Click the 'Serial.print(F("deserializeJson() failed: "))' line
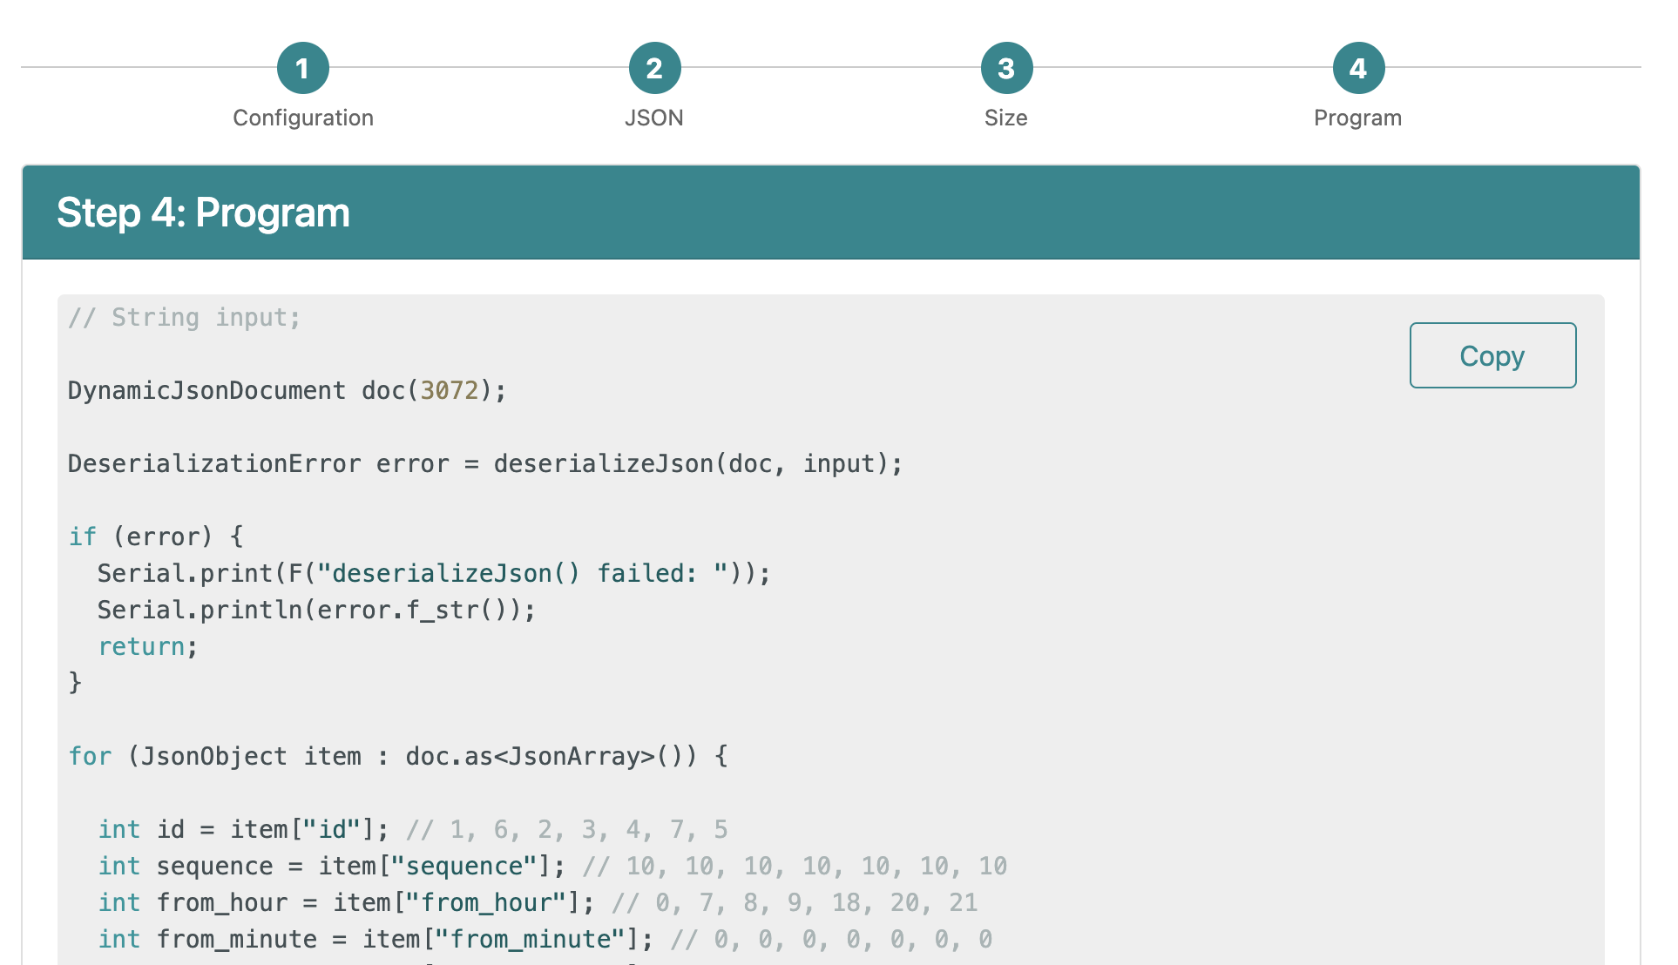 coord(434,573)
